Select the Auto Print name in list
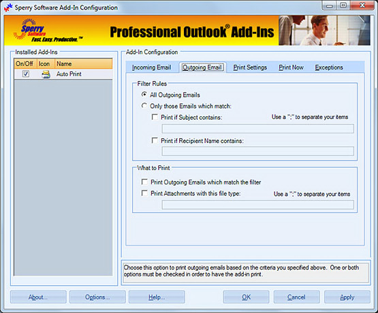The width and height of the screenshot is (378, 313). click(69, 74)
